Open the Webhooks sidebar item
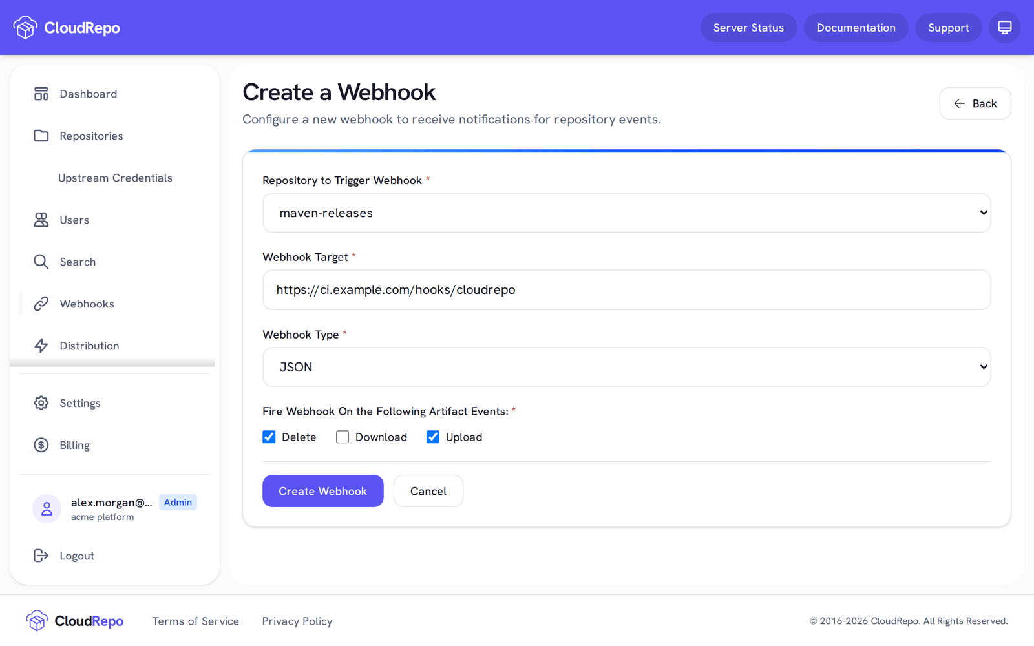The image size is (1034, 646). coord(114,304)
